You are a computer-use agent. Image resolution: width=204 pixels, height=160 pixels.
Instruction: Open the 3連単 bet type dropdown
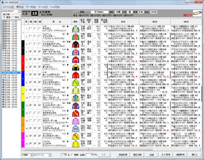(31, 155)
